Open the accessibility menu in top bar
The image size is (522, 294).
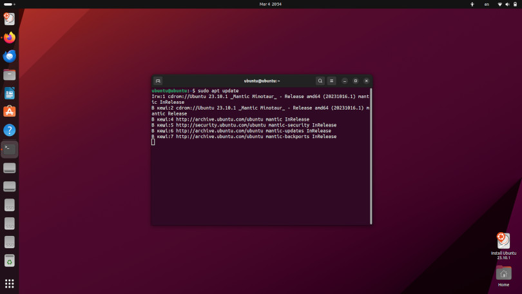coord(472,5)
